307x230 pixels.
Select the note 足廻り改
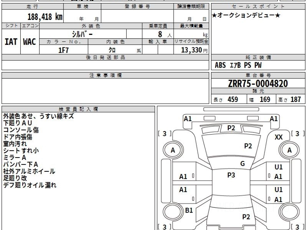pos(15,178)
